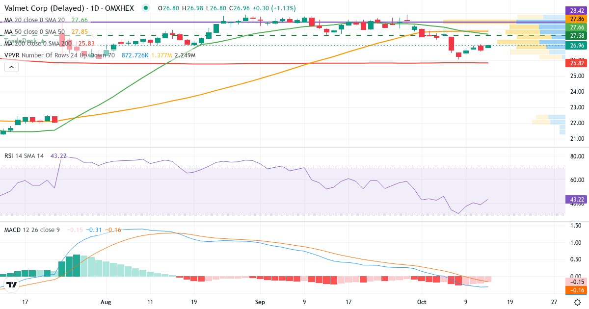Viewport: 589px width, 309px height.
Task: Click the 11 date label on time axis
Action: (x=150, y=303)
